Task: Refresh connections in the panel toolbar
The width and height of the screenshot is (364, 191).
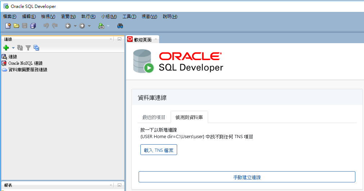Action: click(x=20, y=48)
